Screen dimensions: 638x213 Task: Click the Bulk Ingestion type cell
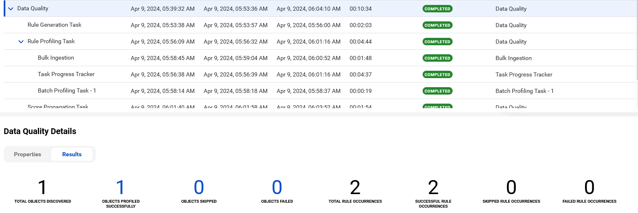click(513, 58)
